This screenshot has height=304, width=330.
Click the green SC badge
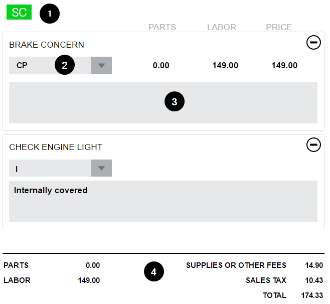19,13
